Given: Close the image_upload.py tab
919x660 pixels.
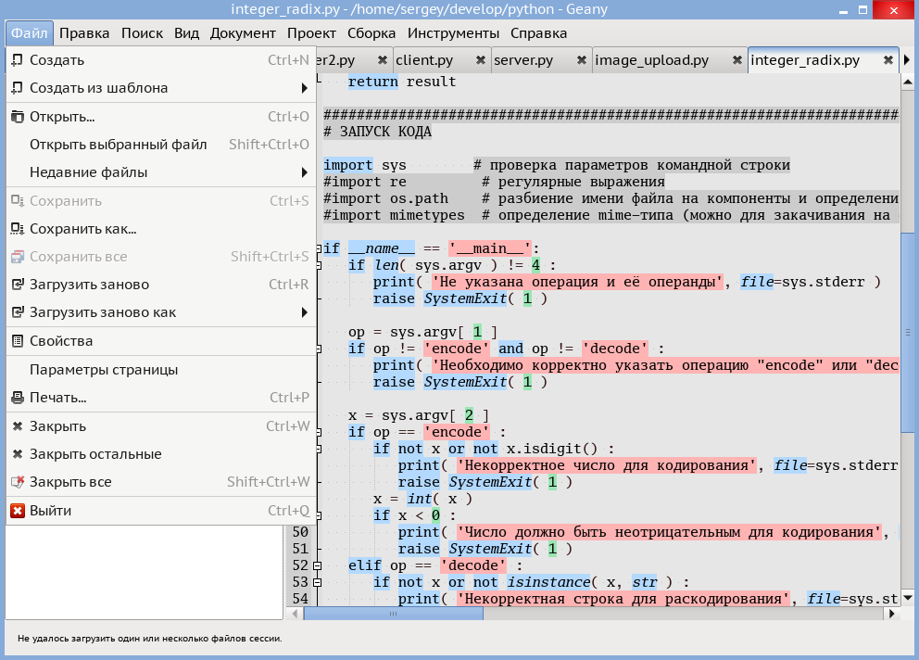Looking at the screenshot, I should 736,60.
